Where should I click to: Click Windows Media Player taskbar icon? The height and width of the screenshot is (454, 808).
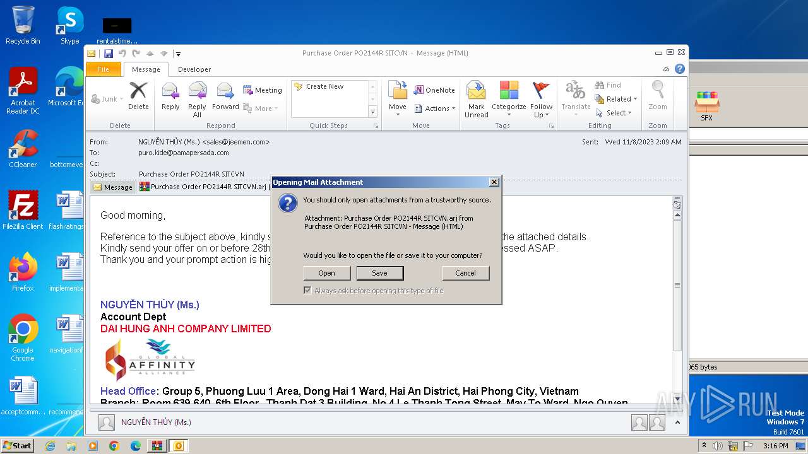(x=93, y=446)
